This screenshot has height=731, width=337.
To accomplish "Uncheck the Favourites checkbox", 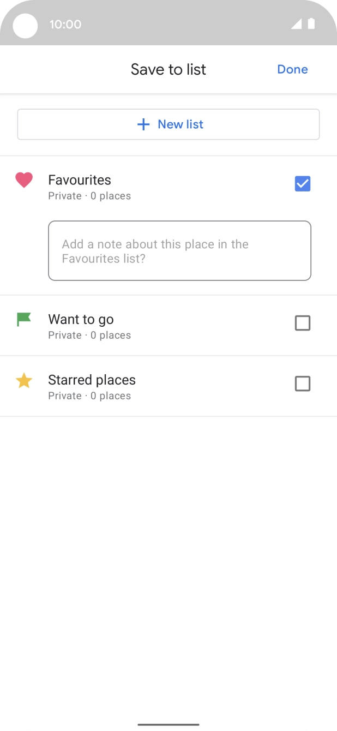I will click(303, 184).
